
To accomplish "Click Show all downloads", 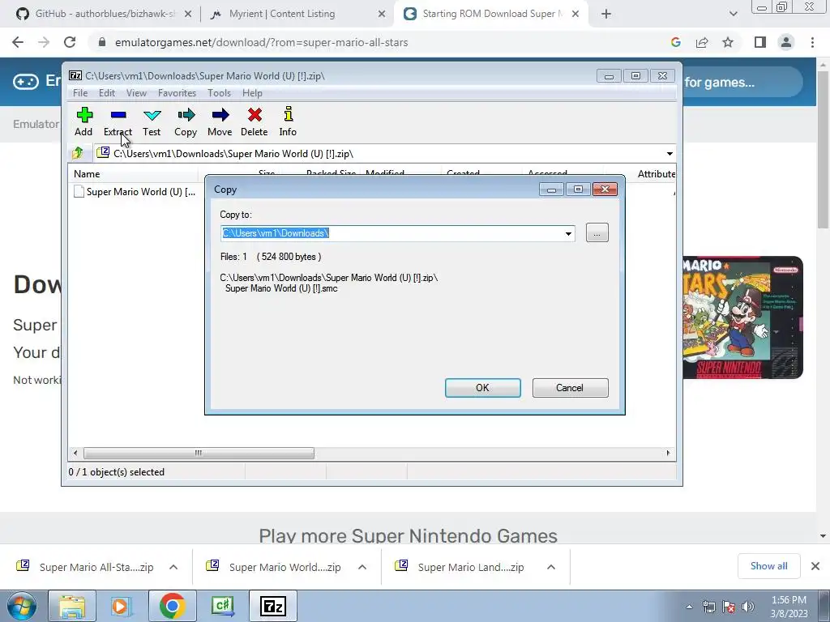I will [768, 566].
